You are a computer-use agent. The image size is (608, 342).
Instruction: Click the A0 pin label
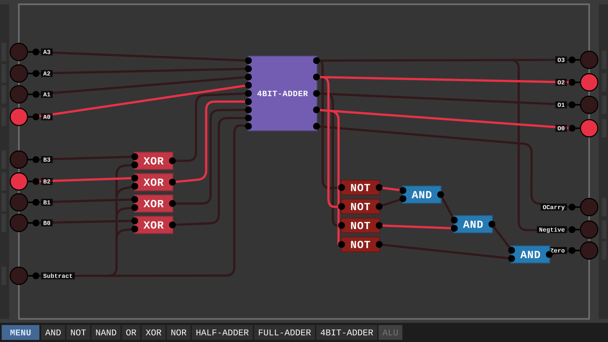47,117
